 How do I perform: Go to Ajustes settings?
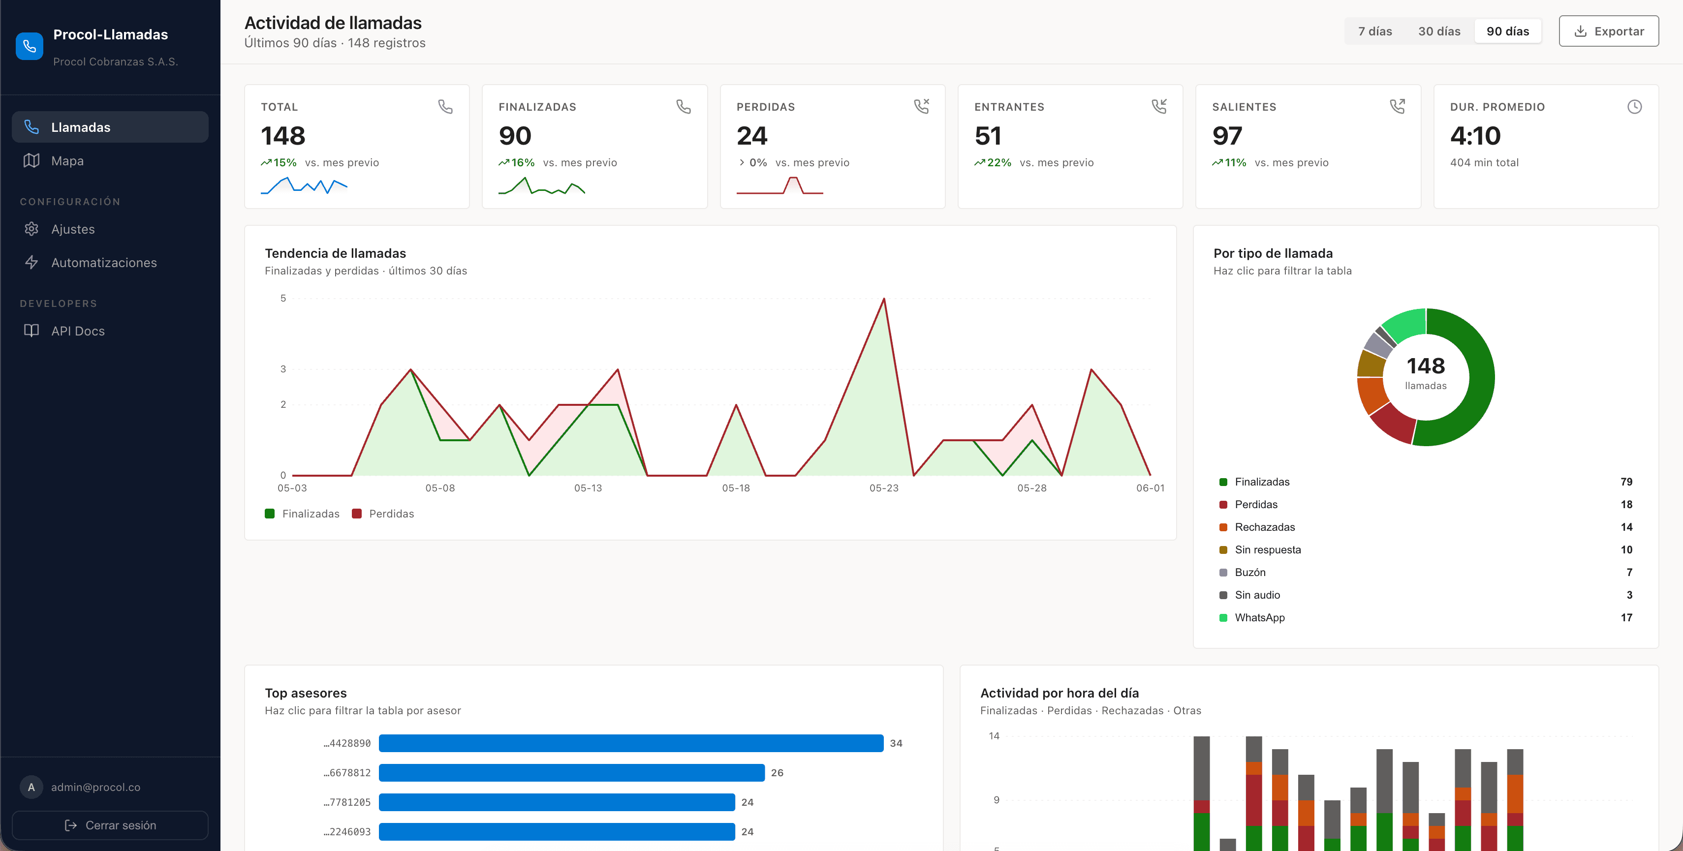coord(110,229)
